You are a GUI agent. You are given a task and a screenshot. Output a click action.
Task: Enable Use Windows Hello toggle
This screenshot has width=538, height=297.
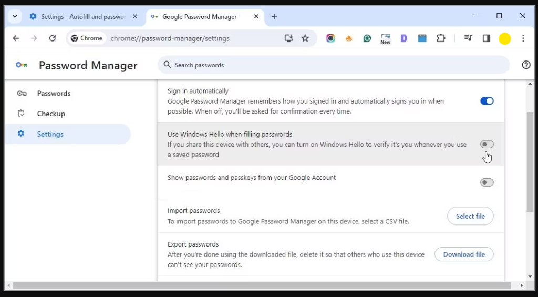point(487,144)
